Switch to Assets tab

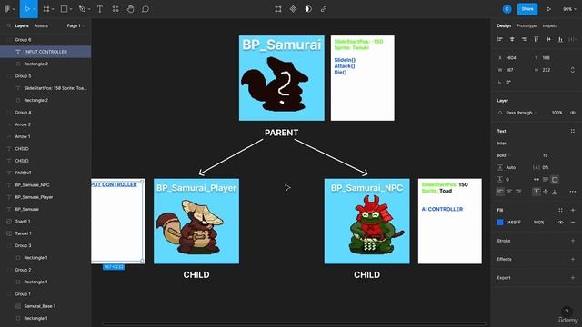(41, 26)
